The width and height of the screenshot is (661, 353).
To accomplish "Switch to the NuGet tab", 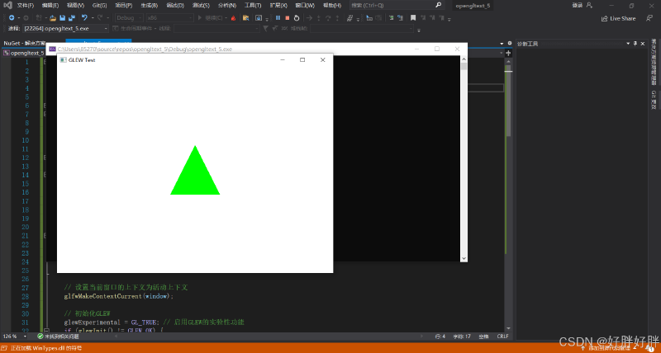I will (x=25, y=43).
